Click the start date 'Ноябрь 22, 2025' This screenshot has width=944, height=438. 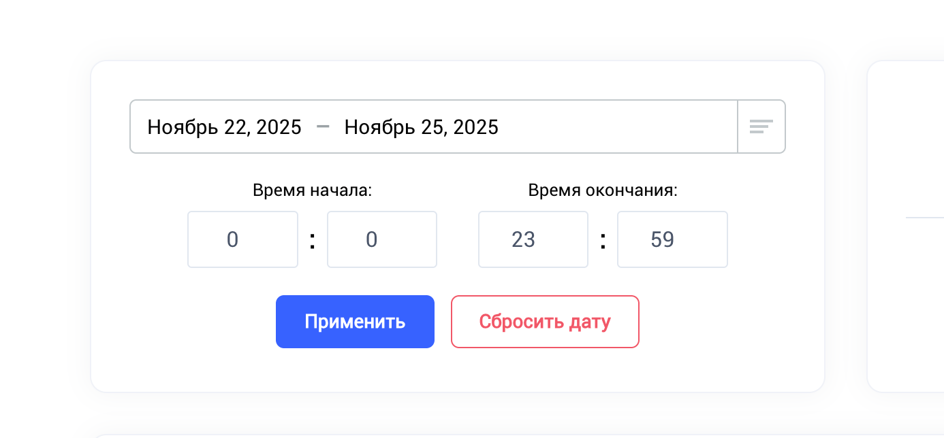225,127
